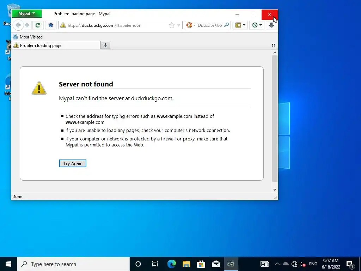
Task: Click the Mypal raccoon taskbar icon
Action: pos(231,264)
